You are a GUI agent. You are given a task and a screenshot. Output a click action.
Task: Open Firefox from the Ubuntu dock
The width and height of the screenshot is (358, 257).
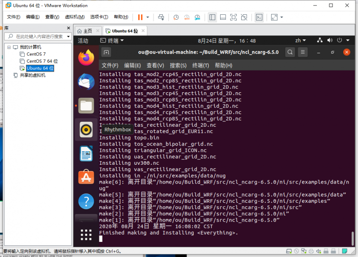pyautogui.click(x=86, y=57)
